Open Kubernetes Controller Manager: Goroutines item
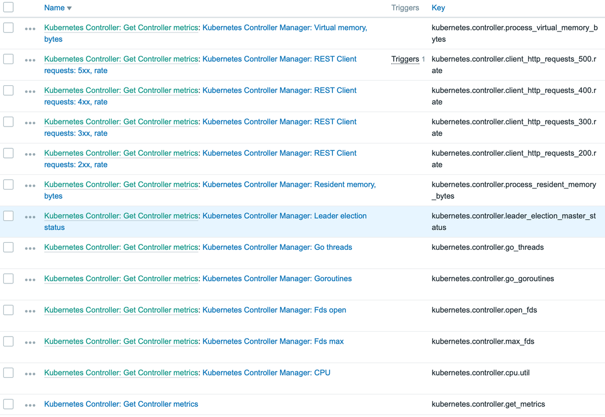Image resolution: width=605 pixels, height=417 pixels. tap(277, 279)
